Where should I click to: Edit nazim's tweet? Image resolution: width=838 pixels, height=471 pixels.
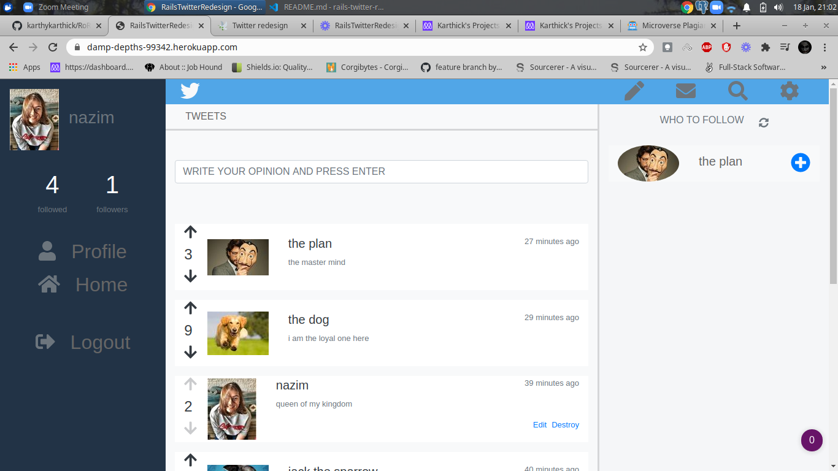[540, 424]
